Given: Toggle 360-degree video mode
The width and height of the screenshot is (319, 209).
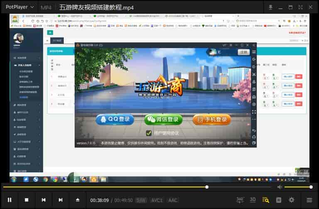Looking at the screenshot, I should click(240, 200).
